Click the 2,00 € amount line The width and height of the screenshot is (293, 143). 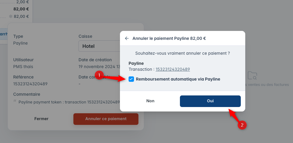coord(22,2)
